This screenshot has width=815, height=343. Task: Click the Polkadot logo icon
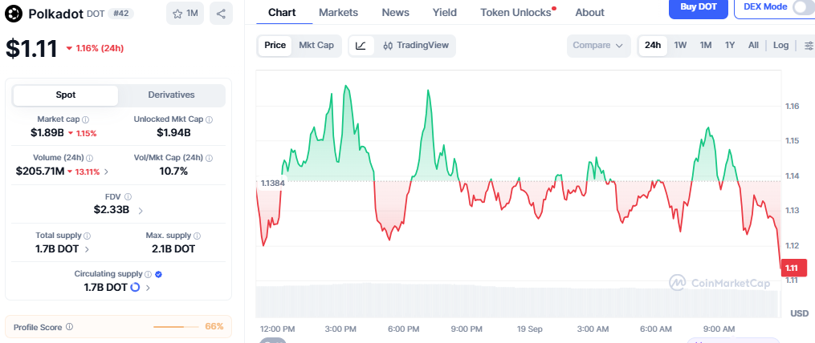click(14, 14)
